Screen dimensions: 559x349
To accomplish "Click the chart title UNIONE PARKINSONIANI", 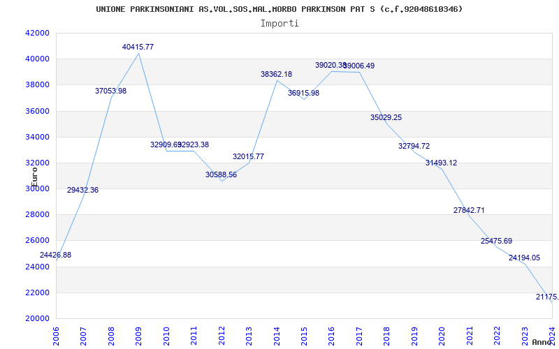I will tap(279, 9).
